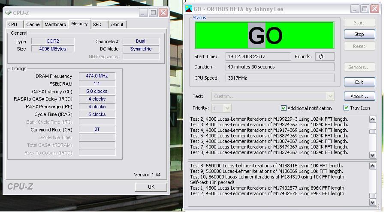Click the log line mentioning M184319
The height and width of the screenshot is (214, 386).
268,177
